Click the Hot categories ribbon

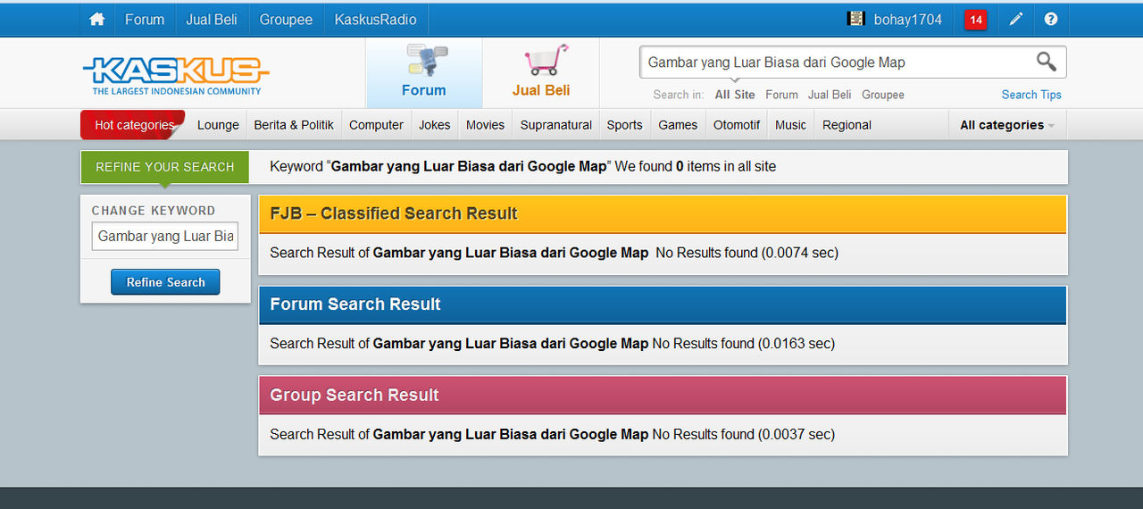133,125
